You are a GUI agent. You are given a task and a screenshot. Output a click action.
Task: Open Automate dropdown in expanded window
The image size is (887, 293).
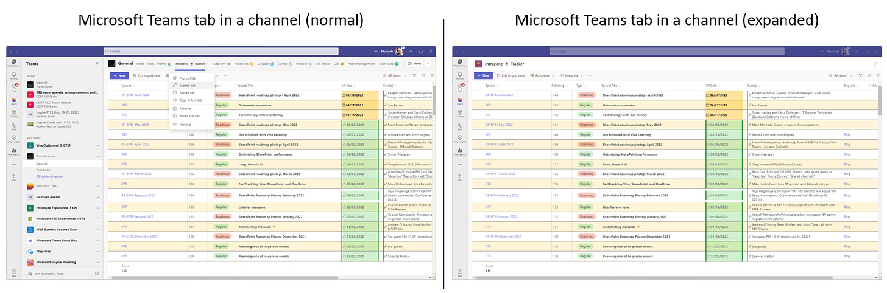pos(543,75)
